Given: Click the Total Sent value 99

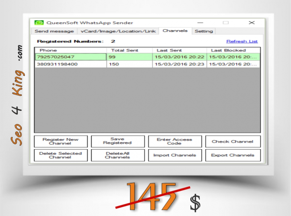Looking at the screenshot, I should 129,57.
